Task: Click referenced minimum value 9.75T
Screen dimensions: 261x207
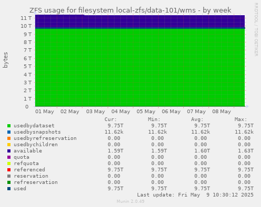Action: pos(159,170)
